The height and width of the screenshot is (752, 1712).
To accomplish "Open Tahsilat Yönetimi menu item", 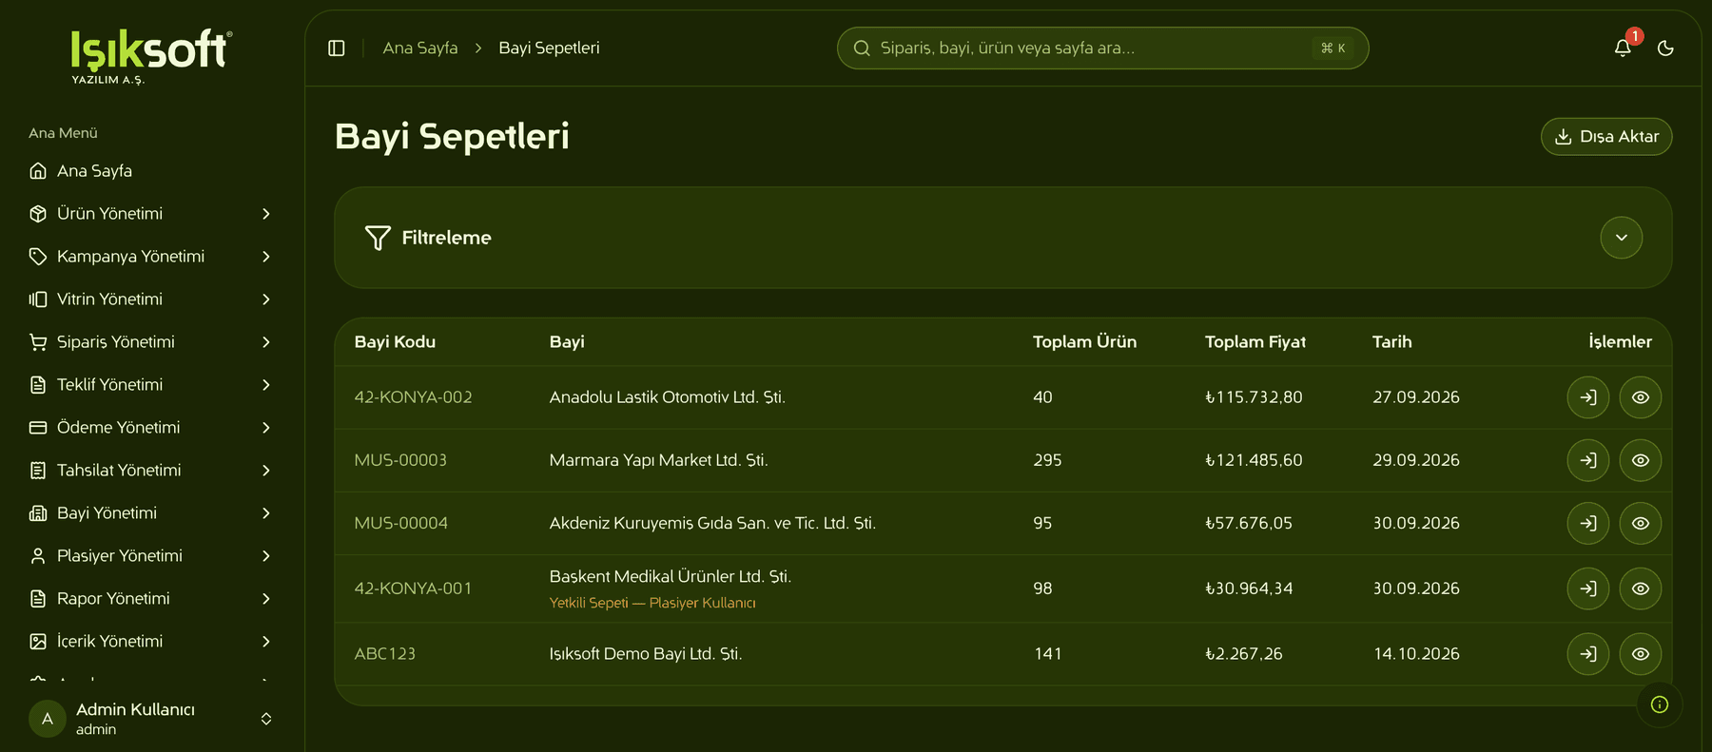I will [x=152, y=471].
